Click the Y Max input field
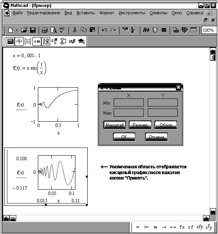218x234 pixels. 163,112
